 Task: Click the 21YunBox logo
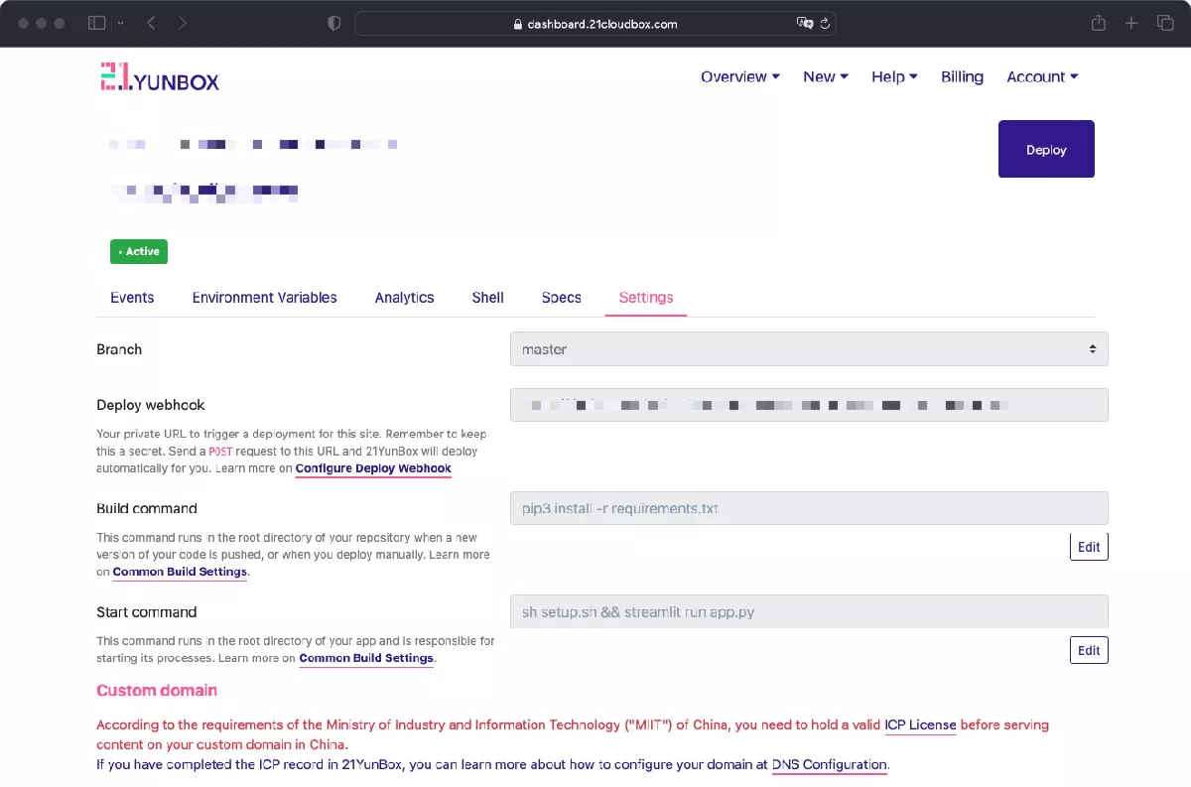(160, 77)
